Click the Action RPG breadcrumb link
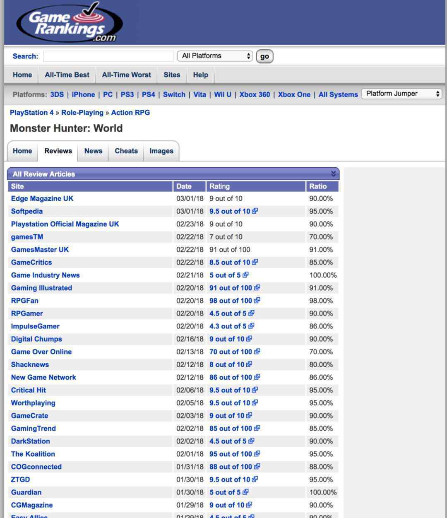447x518 pixels. coord(130,113)
